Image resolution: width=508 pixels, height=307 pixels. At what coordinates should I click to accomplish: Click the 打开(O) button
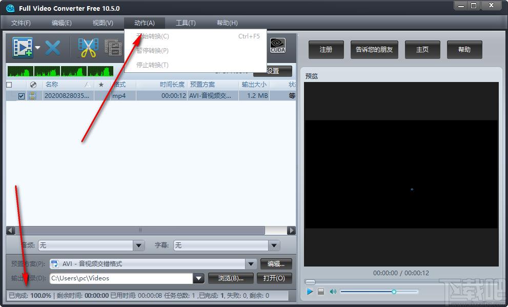coord(274,278)
